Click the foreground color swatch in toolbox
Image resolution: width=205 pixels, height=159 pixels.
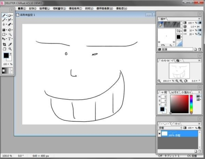tap(6, 56)
